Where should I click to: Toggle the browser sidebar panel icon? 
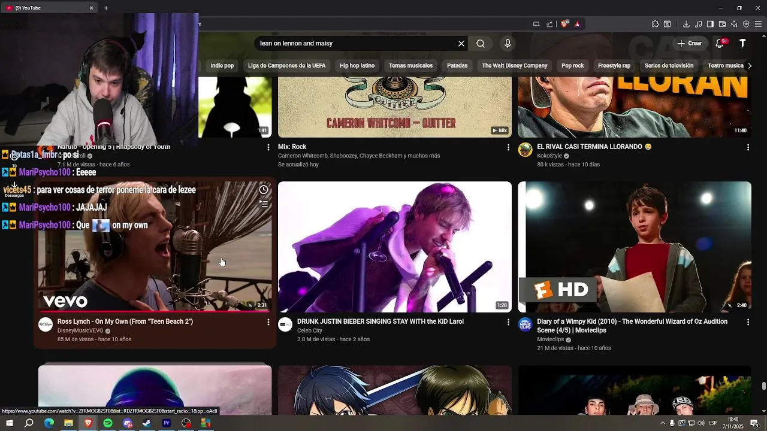710,24
